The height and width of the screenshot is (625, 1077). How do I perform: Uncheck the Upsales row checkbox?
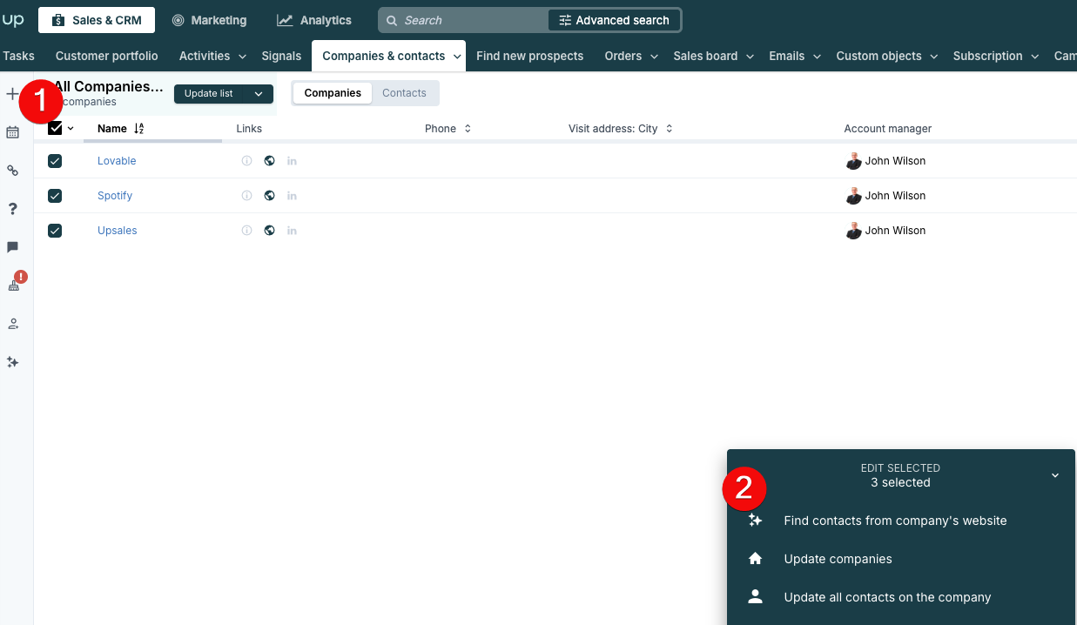55,231
